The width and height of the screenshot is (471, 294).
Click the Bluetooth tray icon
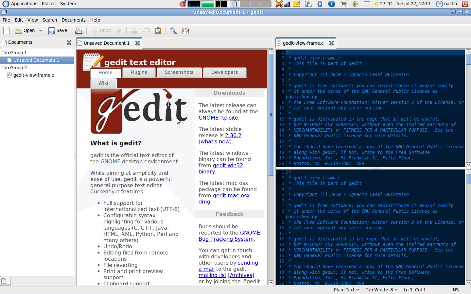[320, 4]
